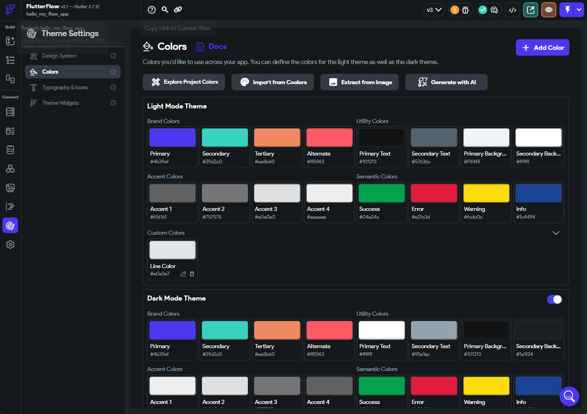Select light mode Primary Text swatch
Image resolution: width=587 pixels, height=414 pixels.
pos(382,137)
